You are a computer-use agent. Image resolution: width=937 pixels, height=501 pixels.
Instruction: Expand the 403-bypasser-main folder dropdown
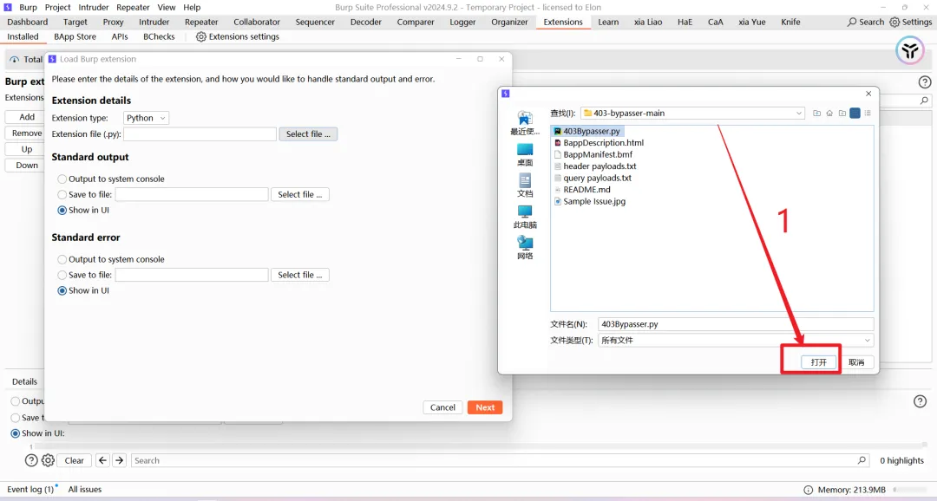click(799, 113)
